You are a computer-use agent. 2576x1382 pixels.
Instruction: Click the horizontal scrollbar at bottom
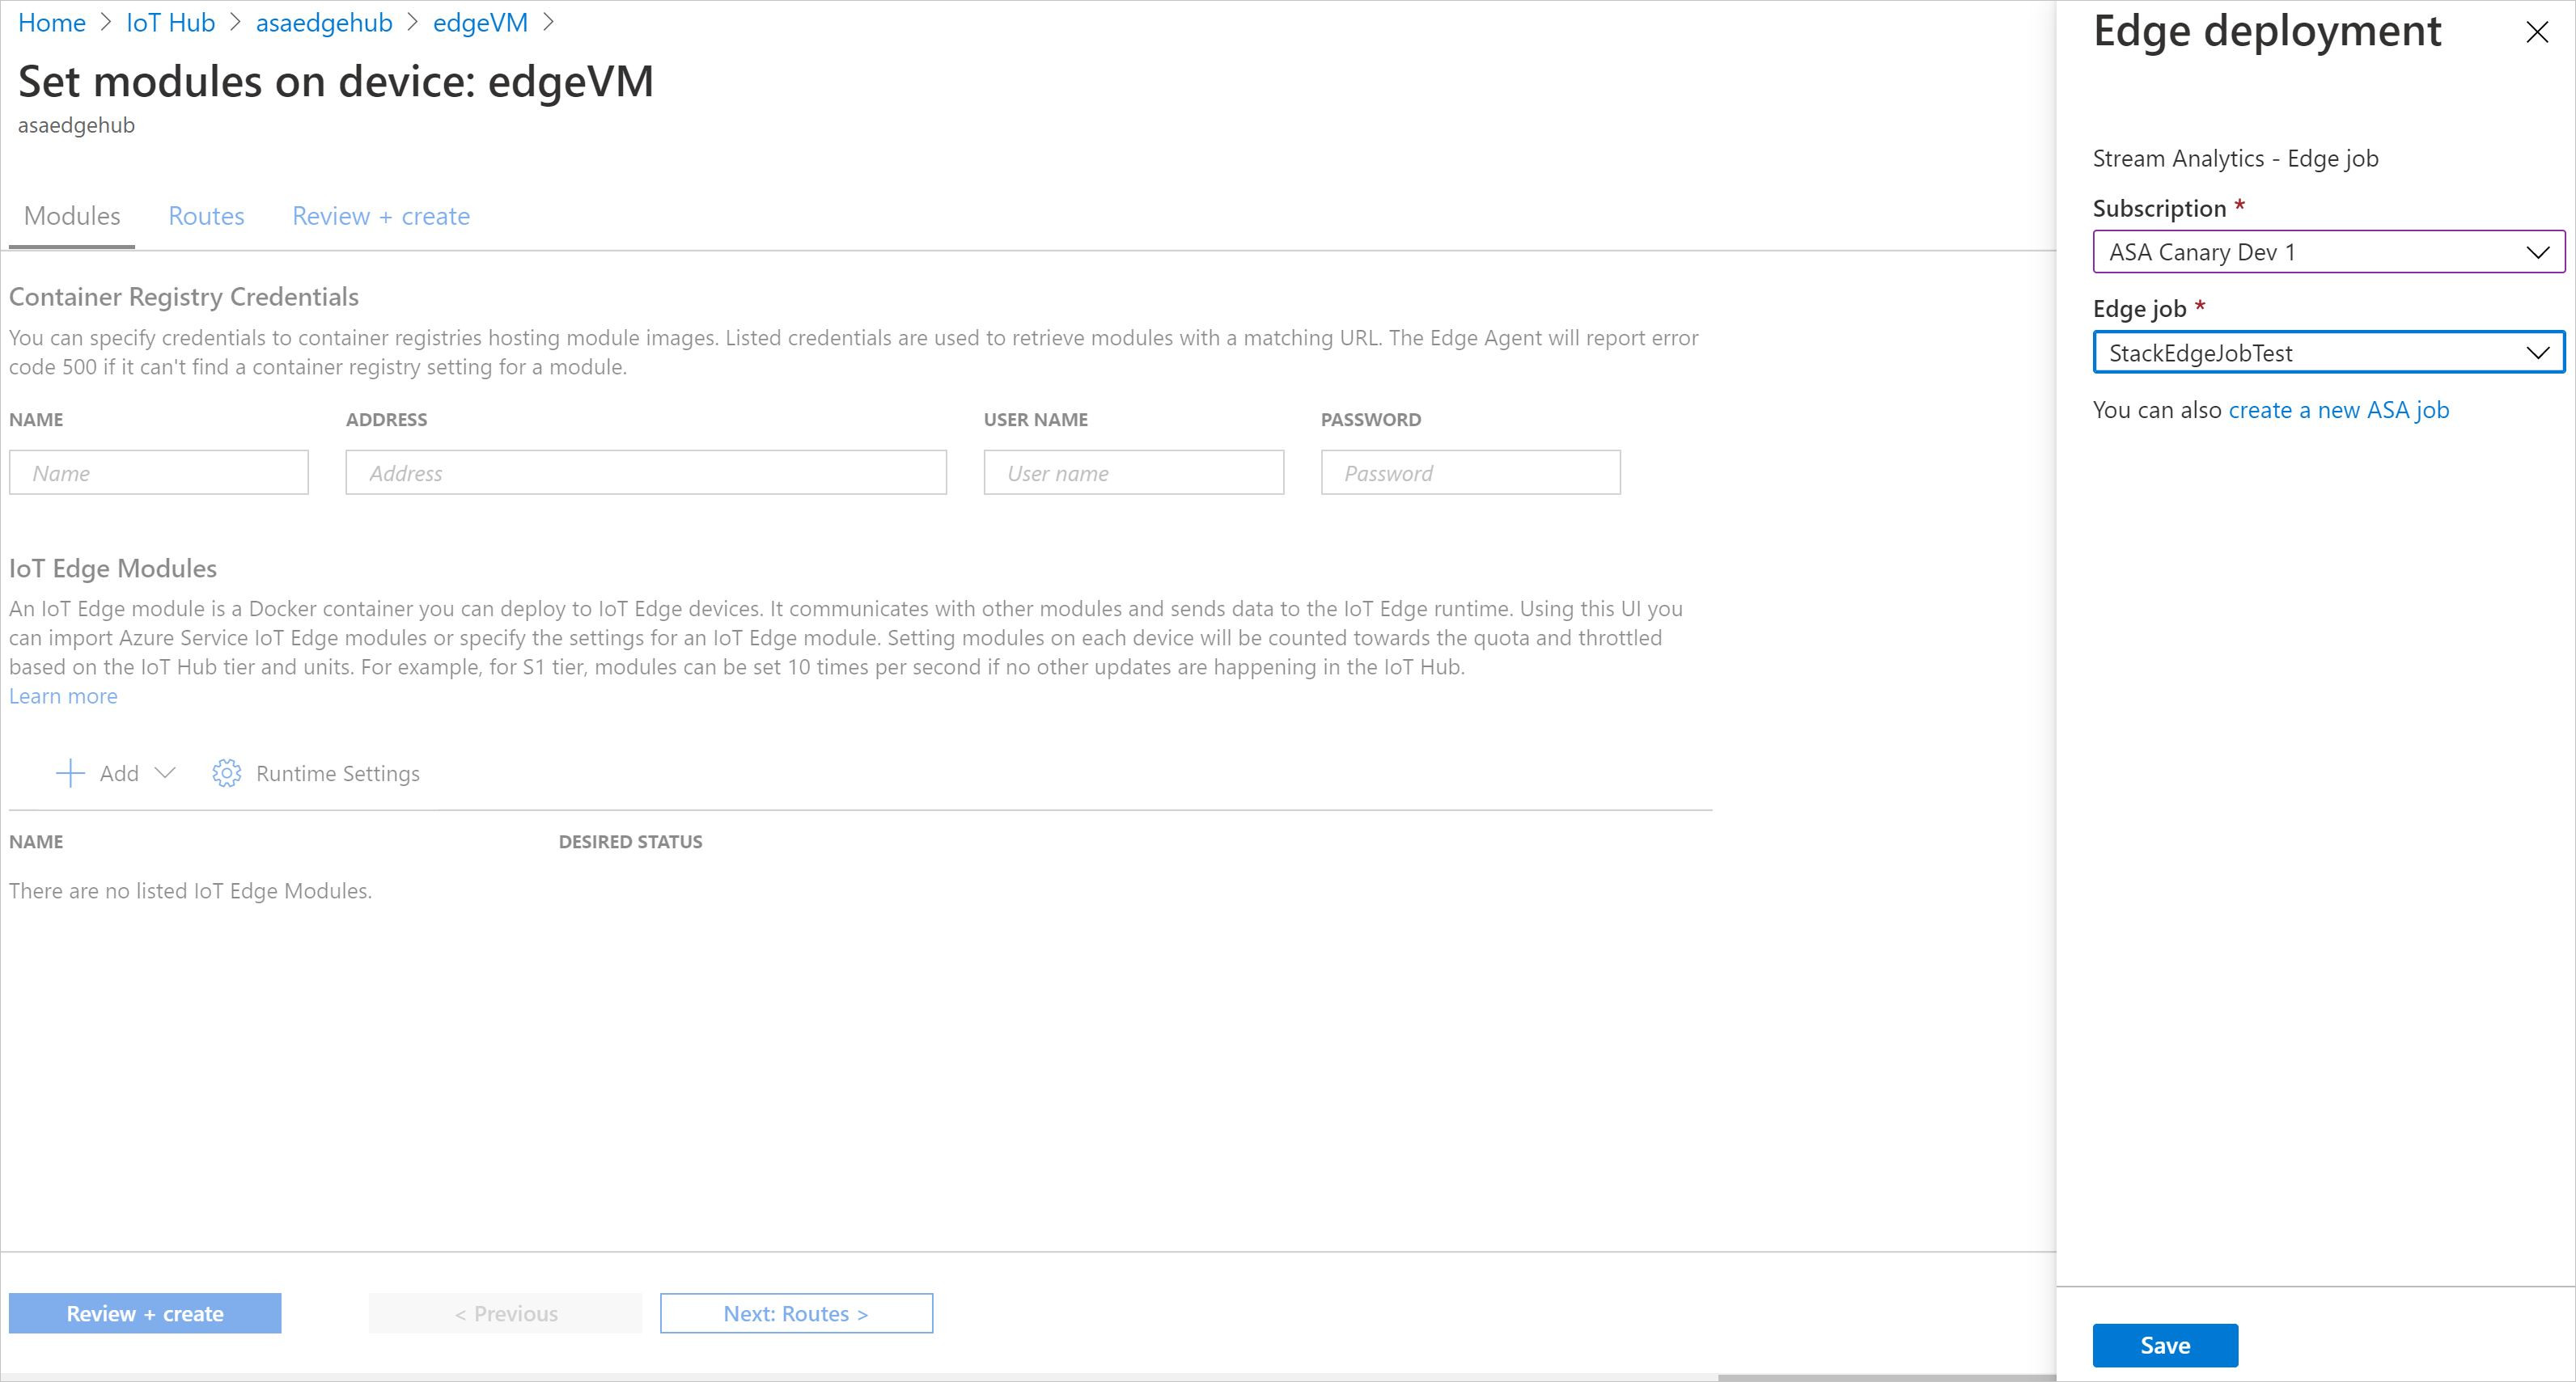[x=1886, y=1377]
